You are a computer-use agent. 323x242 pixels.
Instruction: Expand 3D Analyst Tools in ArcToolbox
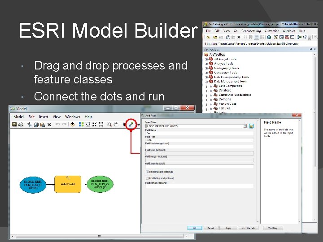tap(207, 59)
